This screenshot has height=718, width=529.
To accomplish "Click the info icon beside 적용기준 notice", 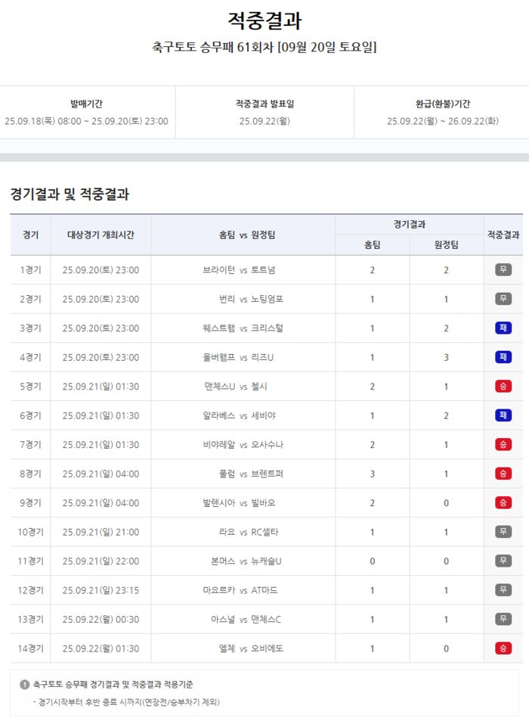I will (25, 685).
